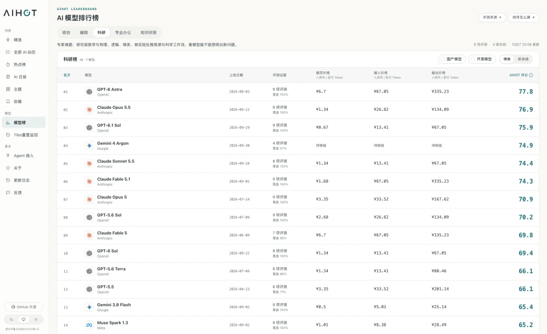Click the speech bubble icon beside 反馈
This screenshot has height=334, width=547.
click(8, 192)
